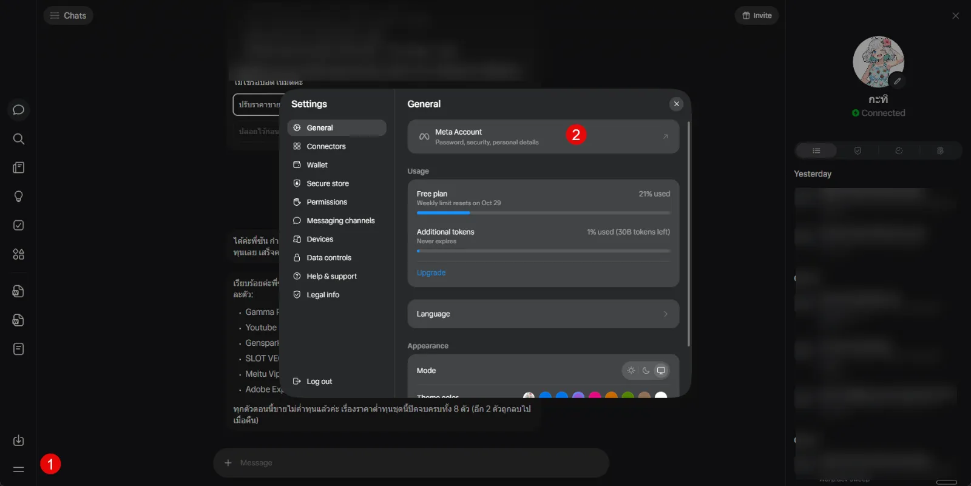Click the Message input field
Image resolution: width=971 pixels, height=486 pixels.
pyautogui.click(x=411, y=463)
